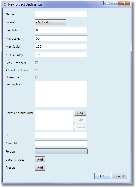Add an access permission entry
The height and width of the screenshot is (188, 136).
point(80,113)
